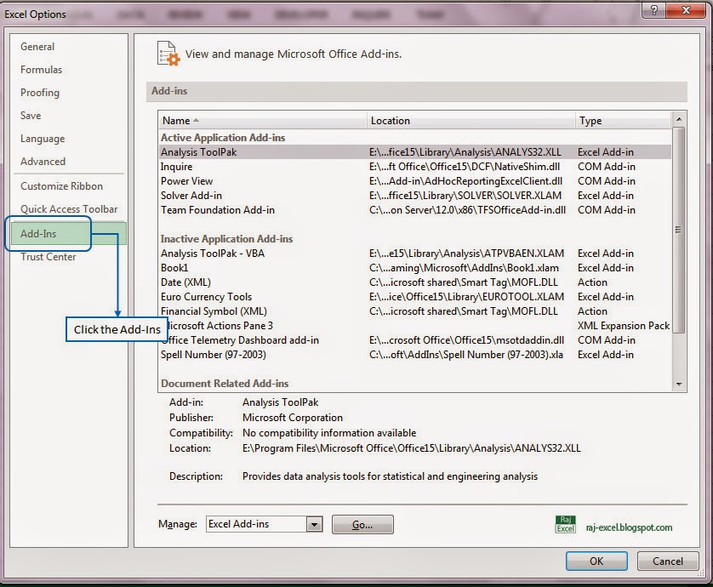Click the ATPVBAEN.XLAM location cell
The image size is (713, 587).
[466, 254]
